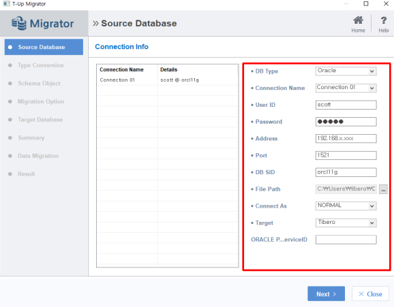Click the Connection Info heading

121,47
